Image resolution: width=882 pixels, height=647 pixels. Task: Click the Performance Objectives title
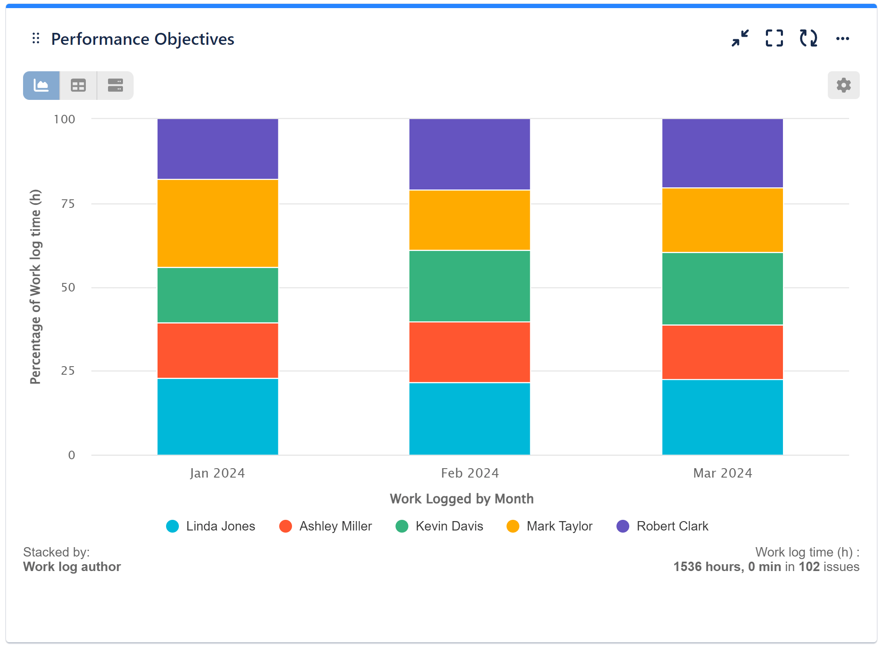click(143, 38)
